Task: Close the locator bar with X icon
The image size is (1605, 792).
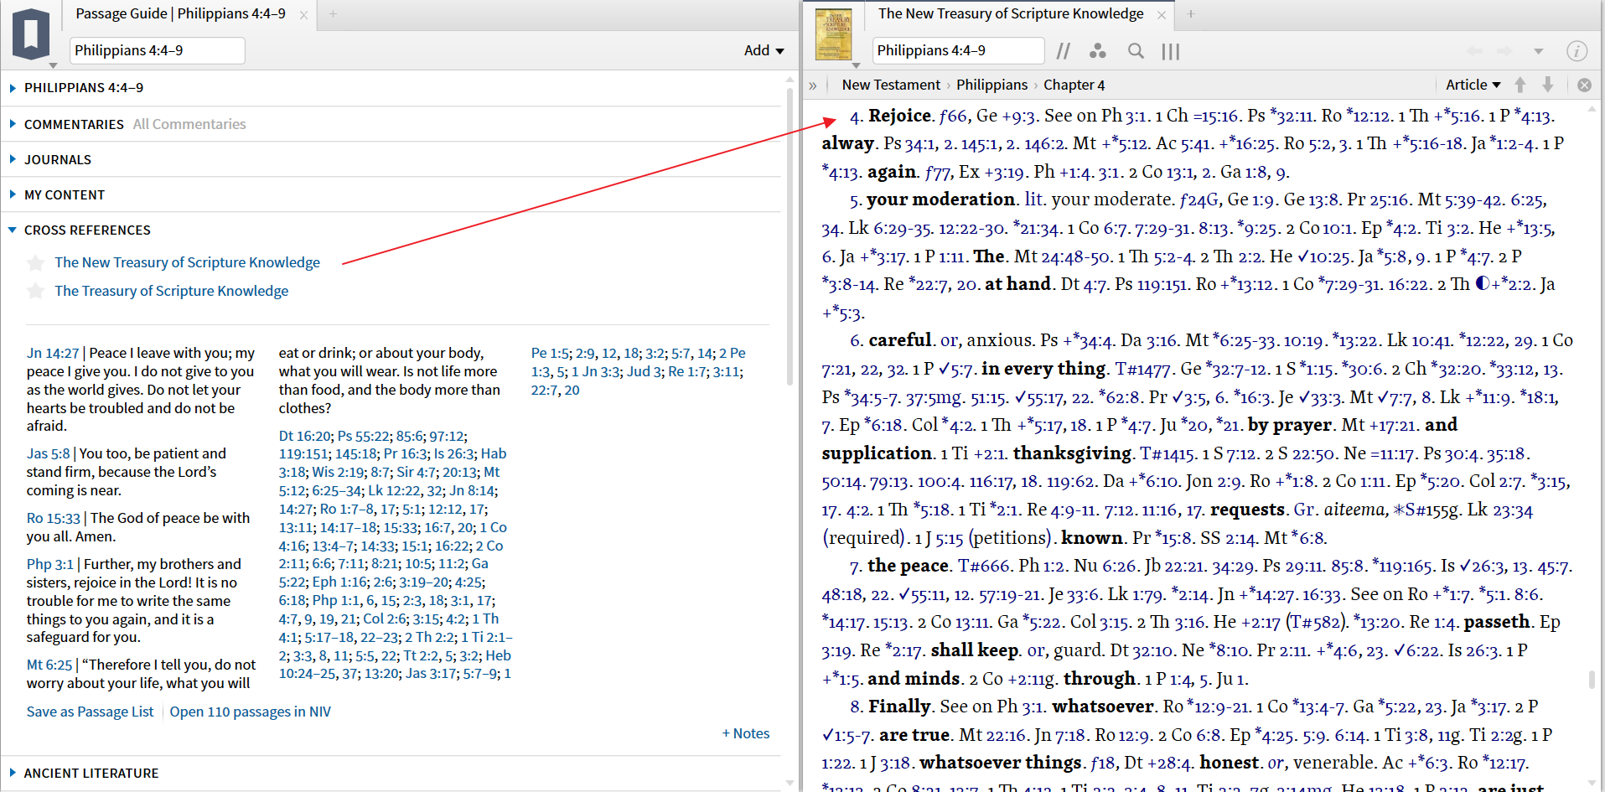Action: coord(1584,85)
